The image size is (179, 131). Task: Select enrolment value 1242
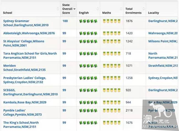pyautogui.click(x=129, y=41)
